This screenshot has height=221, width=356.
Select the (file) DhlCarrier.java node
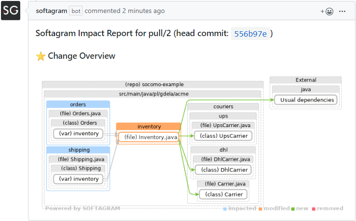tap(223, 159)
